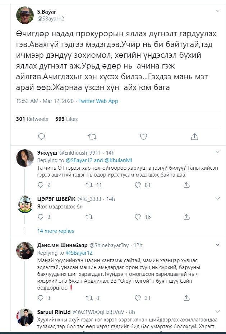Screen dimensions: 226x334
Task: Expand options menu on Энхүүш's reply
Action: (217, 152)
